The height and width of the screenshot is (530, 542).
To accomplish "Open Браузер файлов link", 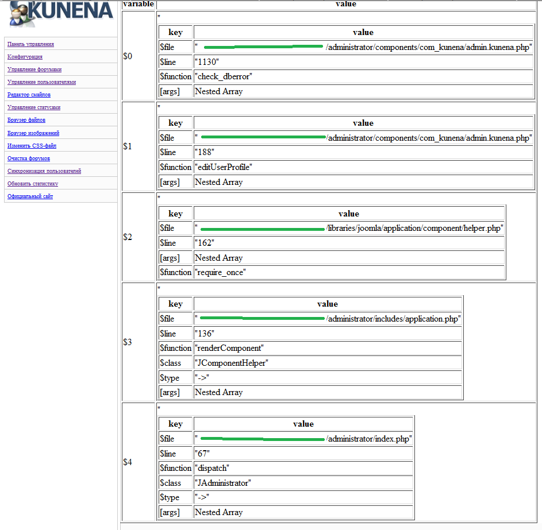I will (x=26, y=120).
